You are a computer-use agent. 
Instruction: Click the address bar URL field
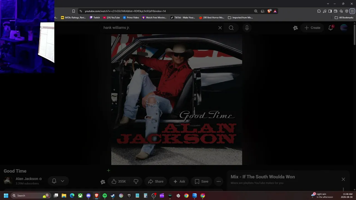(x=167, y=11)
